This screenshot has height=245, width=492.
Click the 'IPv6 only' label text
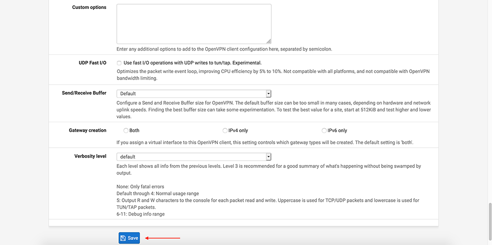(337, 131)
